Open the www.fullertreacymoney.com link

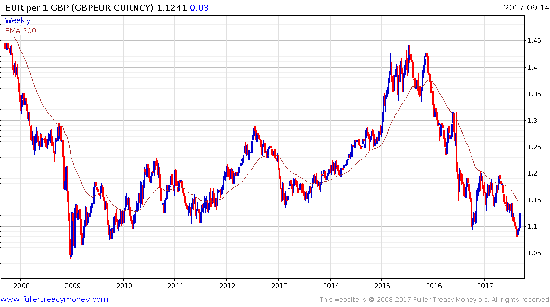click(54, 299)
